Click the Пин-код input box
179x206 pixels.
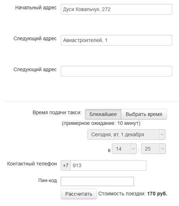coord(97,181)
